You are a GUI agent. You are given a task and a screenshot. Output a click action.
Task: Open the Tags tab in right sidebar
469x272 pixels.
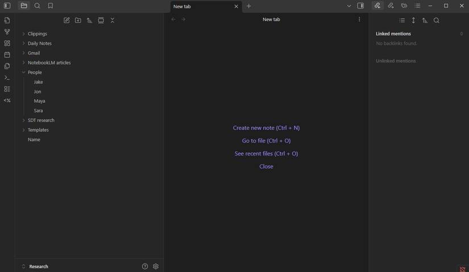click(x=404, y=6)
